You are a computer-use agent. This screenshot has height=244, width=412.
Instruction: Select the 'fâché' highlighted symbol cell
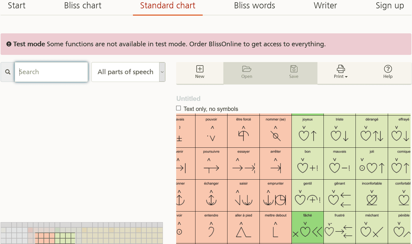pyautogui.click(x=308, y=227)
